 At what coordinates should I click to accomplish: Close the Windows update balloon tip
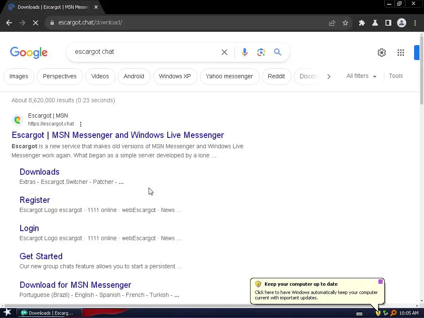(380, 282)
